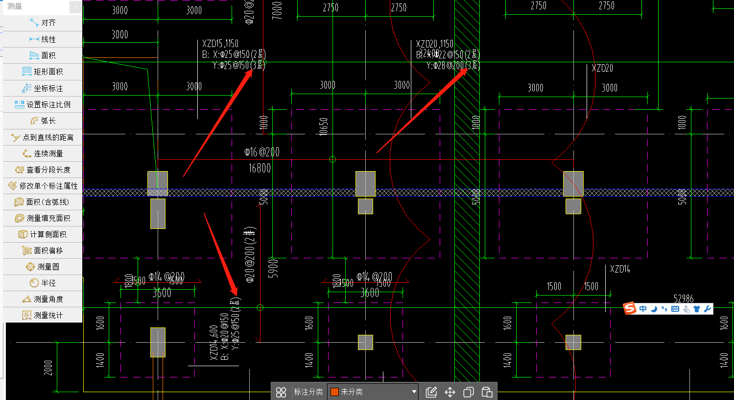Choose 修改单个标注属性 to edit annotation property
The height and width of the screenshot is (400, 734).
pos(43,186)
